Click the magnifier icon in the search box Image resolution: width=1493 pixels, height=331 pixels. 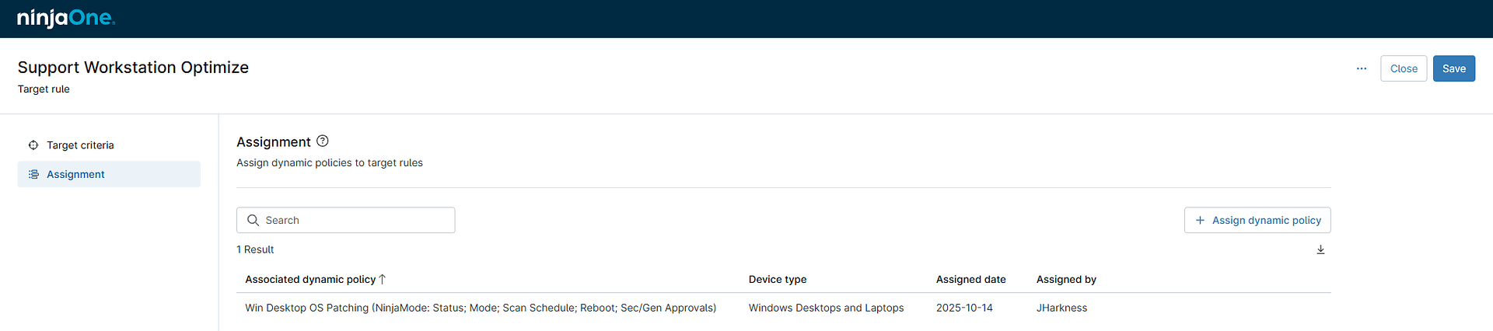coord(253,221)
